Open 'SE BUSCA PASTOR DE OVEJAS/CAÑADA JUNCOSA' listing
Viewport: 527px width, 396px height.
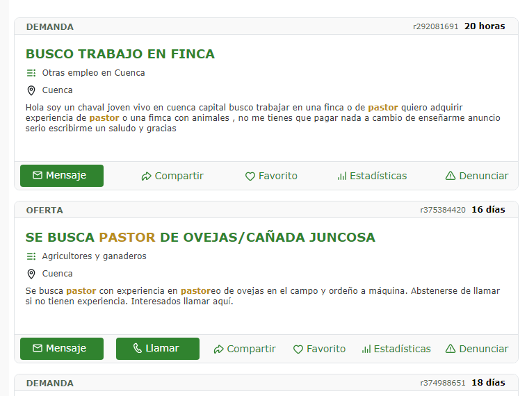pyautogui.click(x=200, y=238)
